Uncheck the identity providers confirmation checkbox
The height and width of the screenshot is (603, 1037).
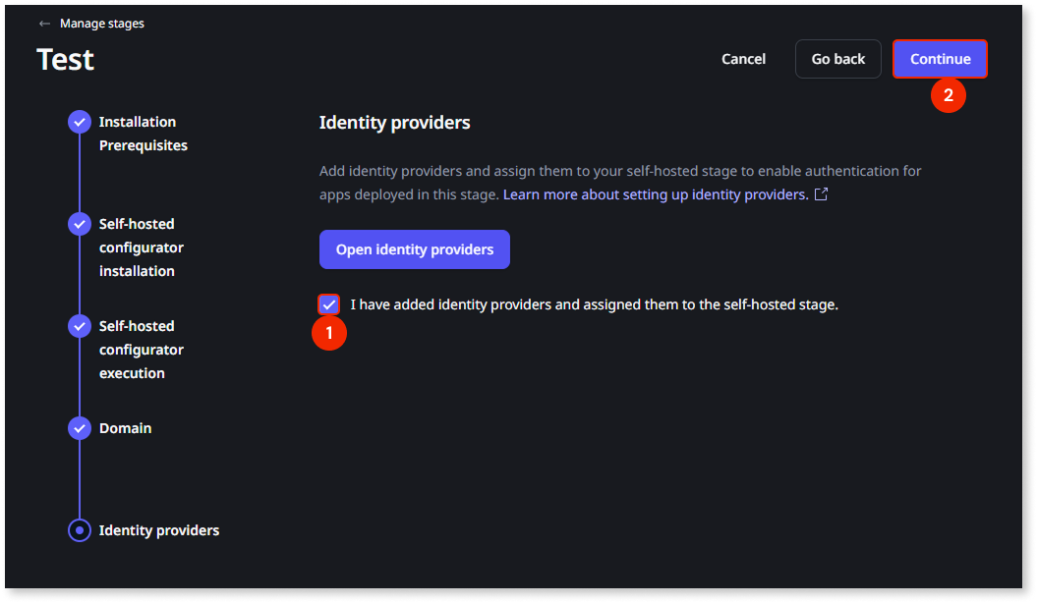(x=328, y=304)
